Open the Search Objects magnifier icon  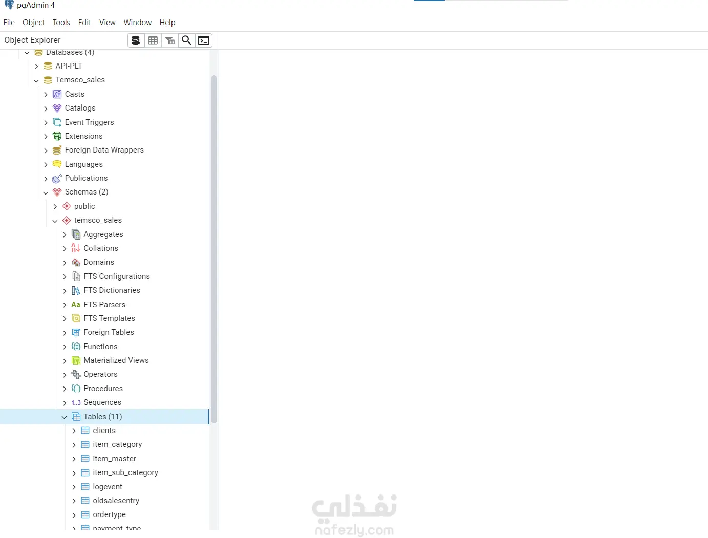pos(187,40)
